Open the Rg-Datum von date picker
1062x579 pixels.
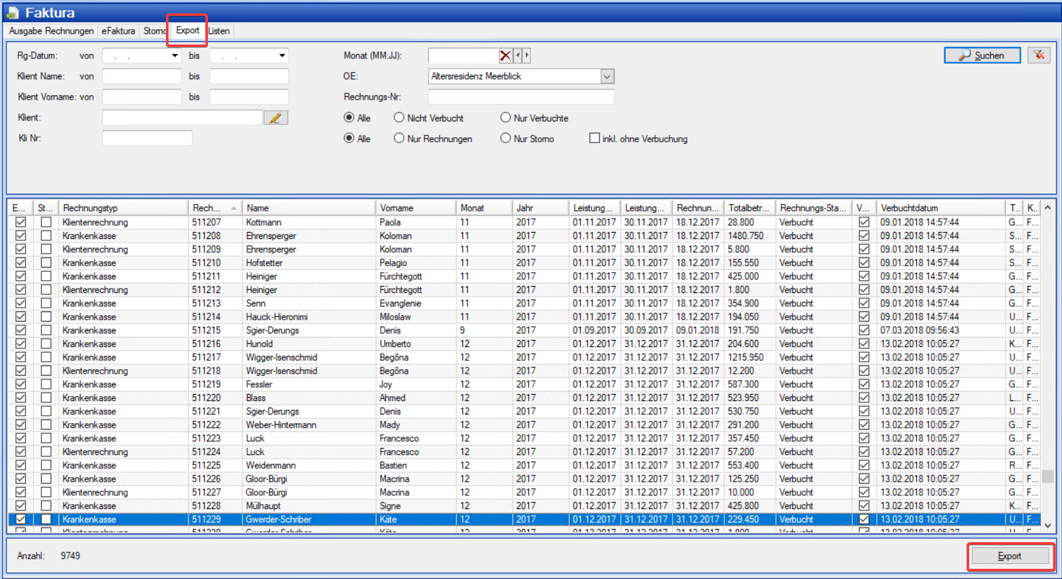click(x=175, y=56)
